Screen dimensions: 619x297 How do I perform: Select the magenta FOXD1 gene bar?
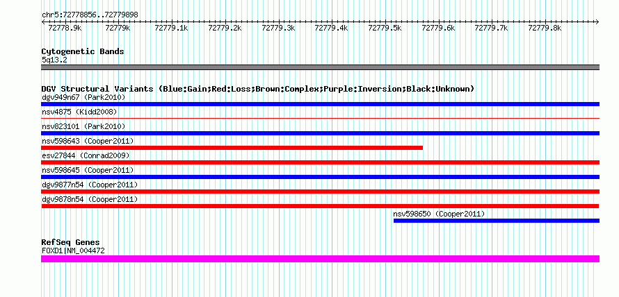[x=320, y=259]
